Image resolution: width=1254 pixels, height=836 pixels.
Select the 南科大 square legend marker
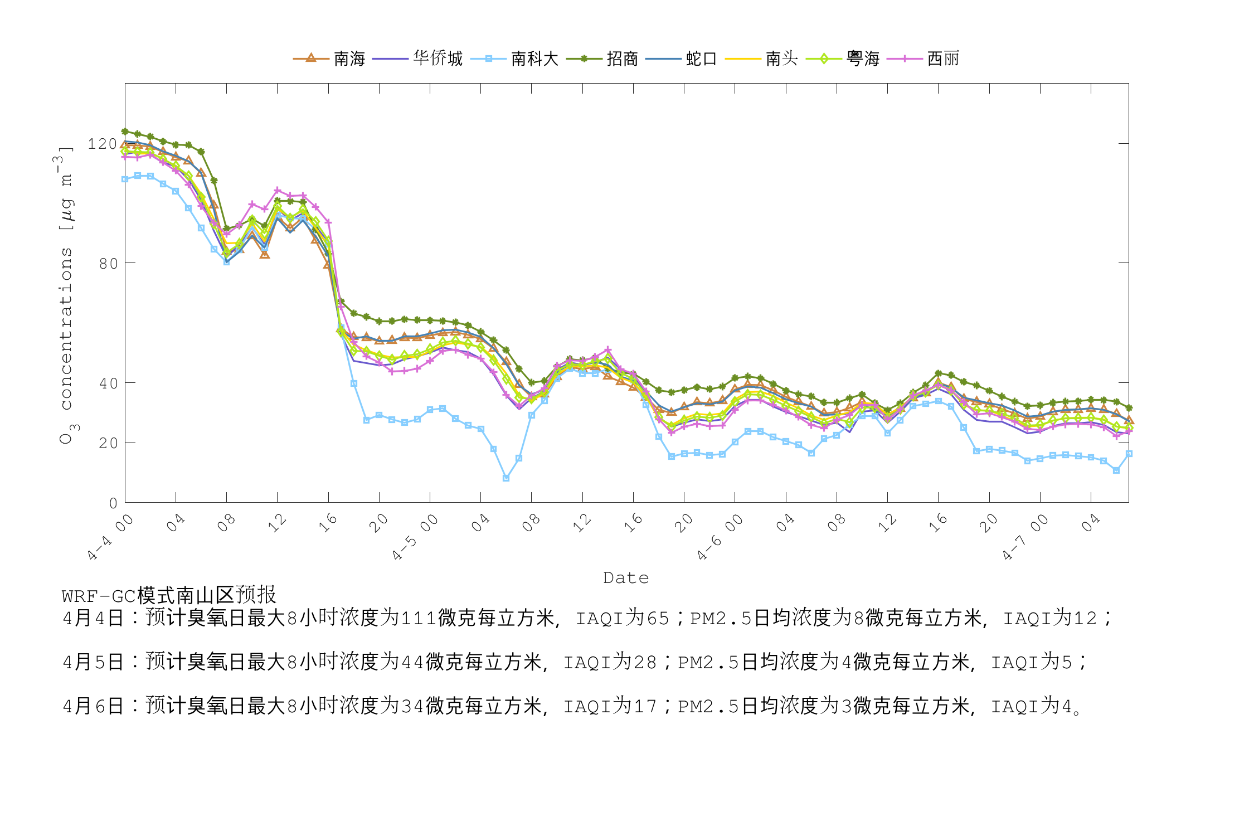[489, 57]
